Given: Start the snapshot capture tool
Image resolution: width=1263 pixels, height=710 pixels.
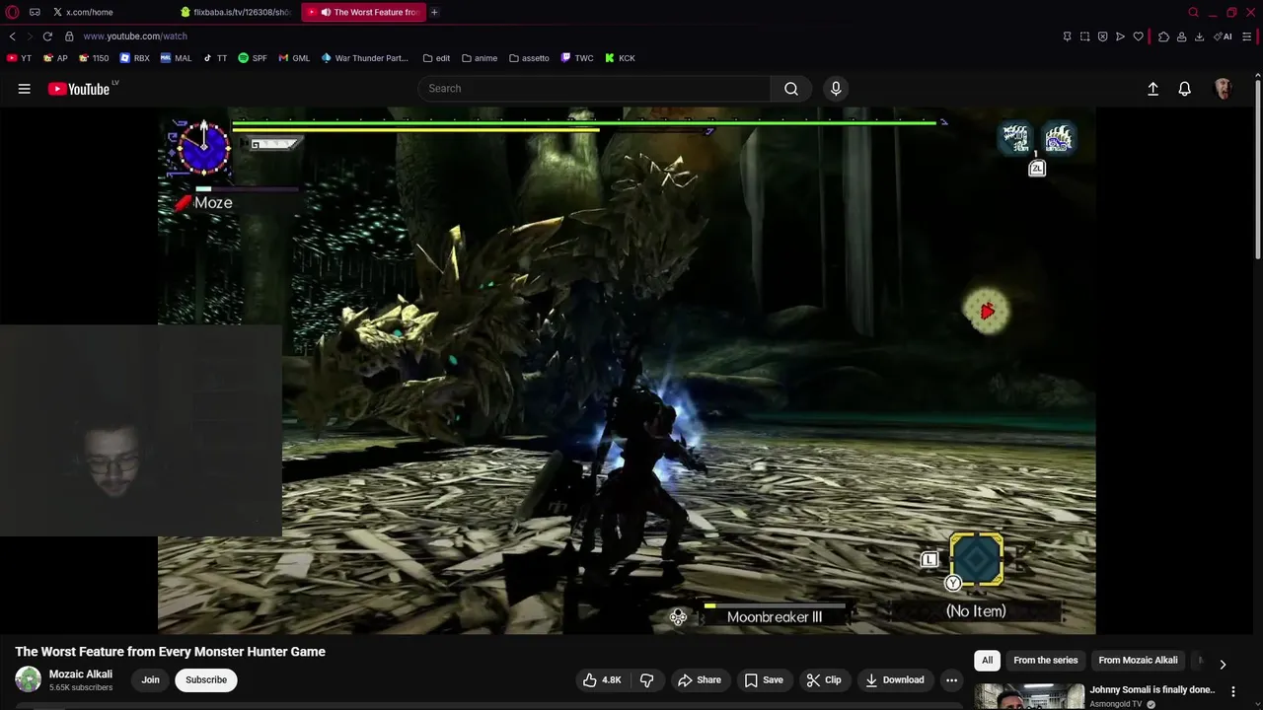Looking at the screenshot, I should [x=1084, y=36].
